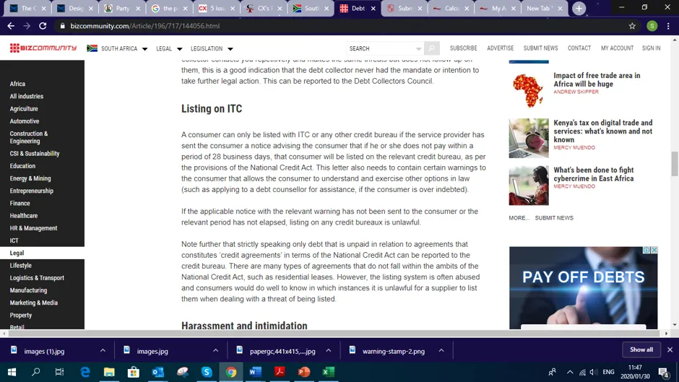Click the Subscribe link
Image resolution: width=679 pixels, height=382 pixels.
[x=463, y=48]
